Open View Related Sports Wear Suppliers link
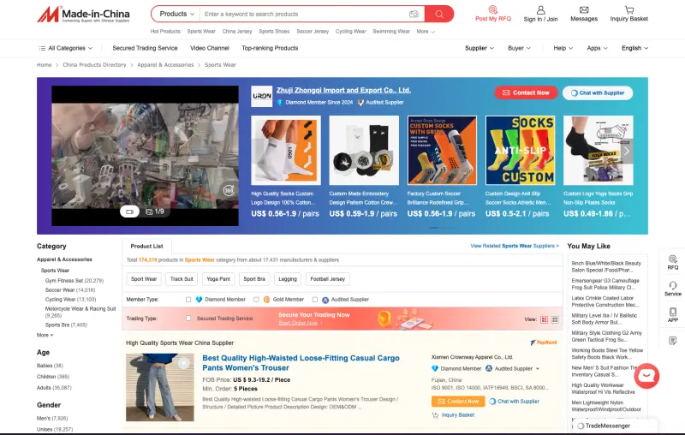Image resolution: width=685 pixels, height=435 pixels. [x=515, y=246]
